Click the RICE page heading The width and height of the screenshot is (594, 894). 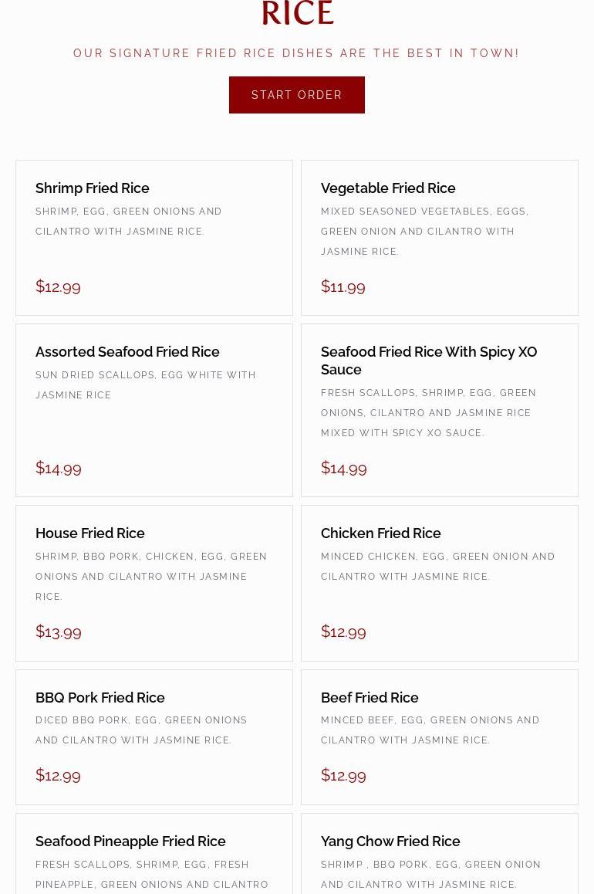click(x=297, y=13)
